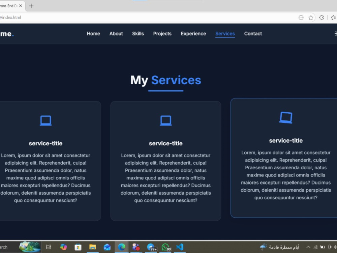Click the Lorem ipsum paragraph in highlighted card
Image resolution: width=337 pixels, height=253 pixels.
pyautogui.click(x=286, y=175)
